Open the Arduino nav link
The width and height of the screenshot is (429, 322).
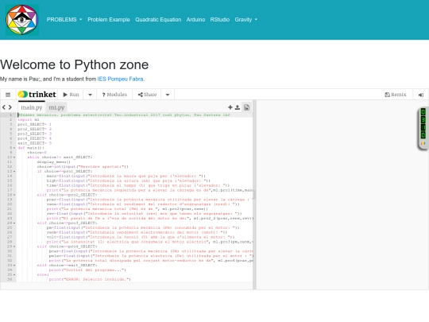195,19
